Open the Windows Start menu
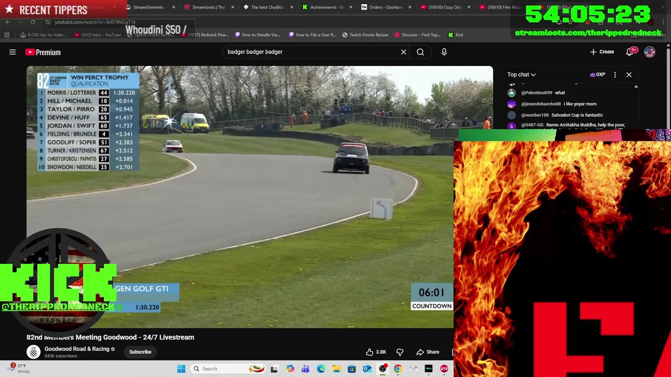The height and width of the screenshot is (377, 671). 181,369
